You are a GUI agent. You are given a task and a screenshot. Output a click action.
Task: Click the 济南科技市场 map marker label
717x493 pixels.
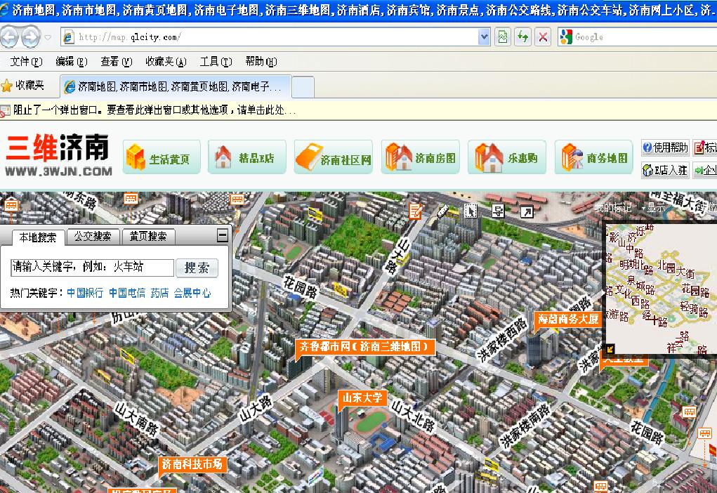(192, 464)
